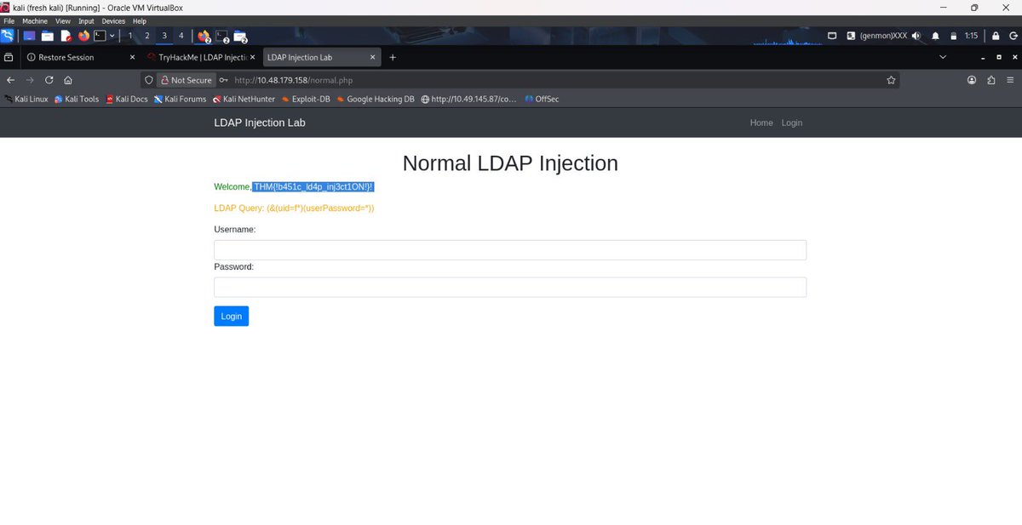This screenshot has height=525, width=1022.
Task: Select the running file manager taskbar button
Action: click(x=241, y=36)
